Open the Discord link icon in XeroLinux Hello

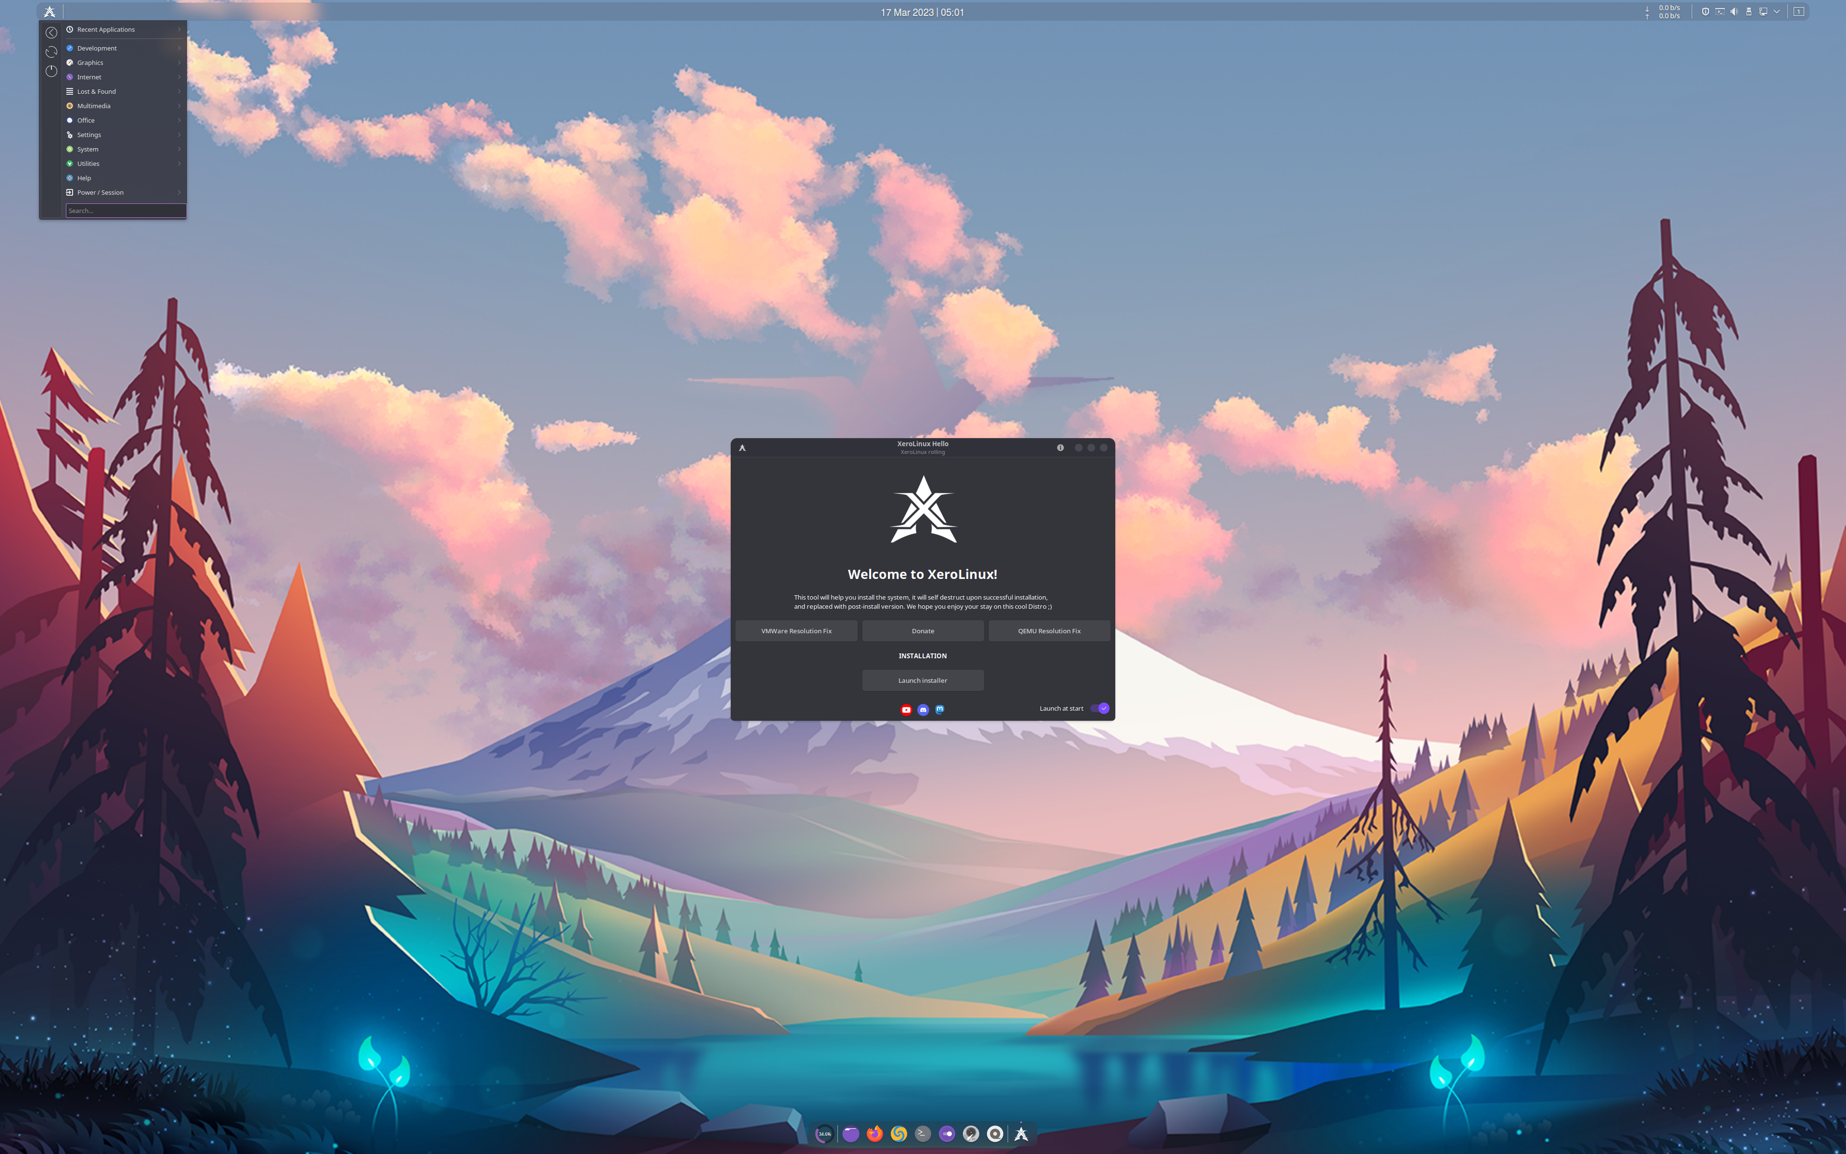923,710
